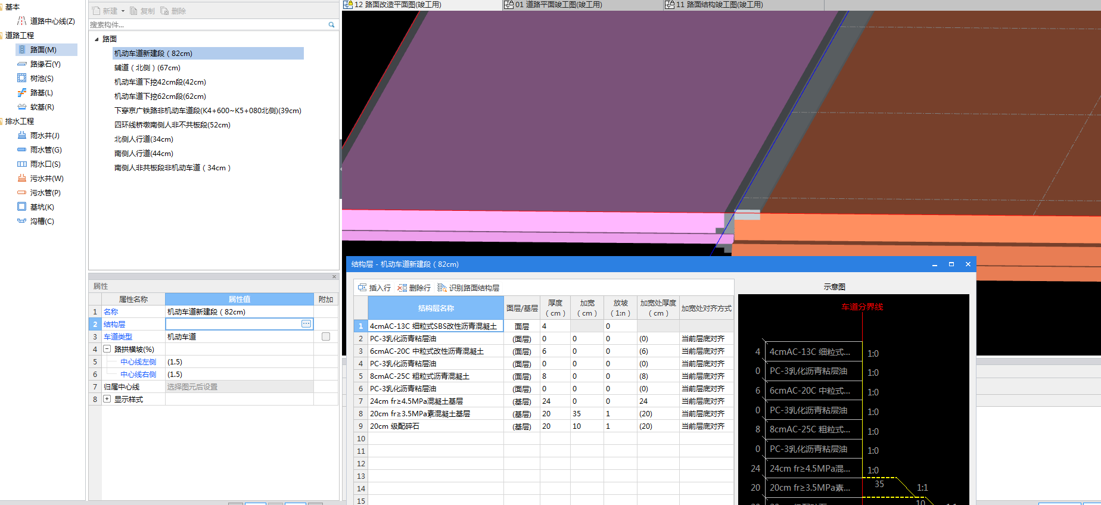Viewport: 1101px width, 505px height.
Task: Click 归属中心线 value 选择图元后设置
Action: pyautogui.click(x=240, y=386)
